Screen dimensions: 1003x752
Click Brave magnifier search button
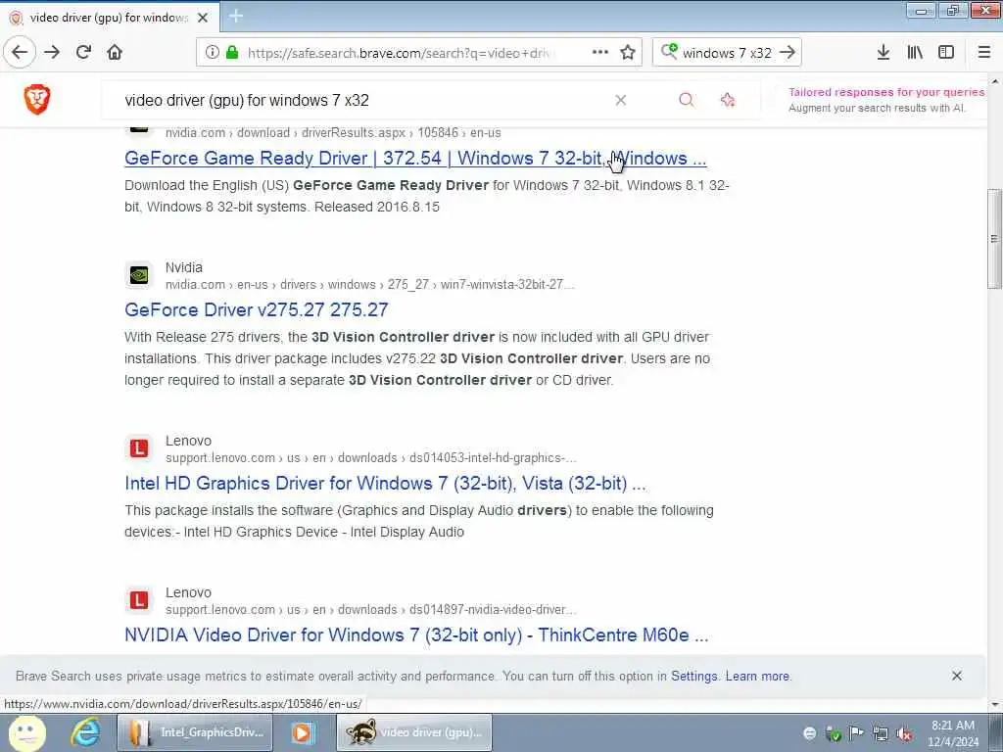687,100
